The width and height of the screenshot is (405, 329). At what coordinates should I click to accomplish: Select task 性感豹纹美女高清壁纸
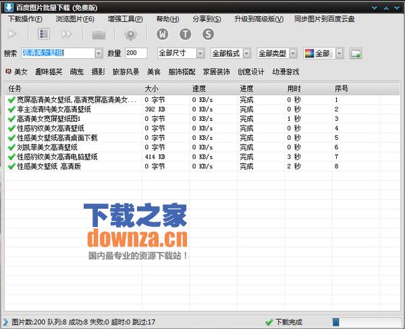51,128
